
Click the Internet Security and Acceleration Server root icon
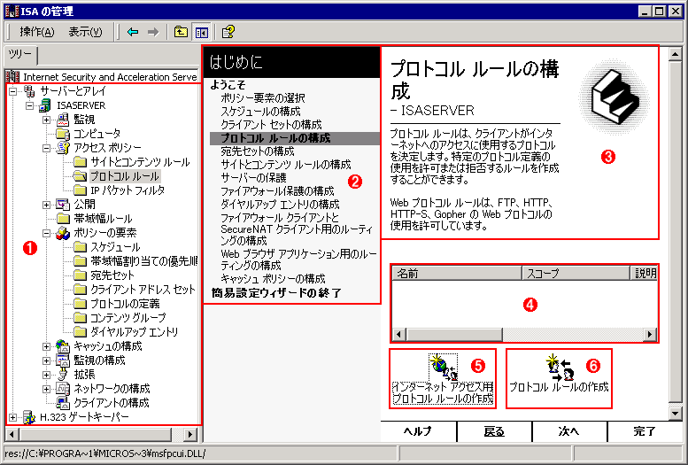(x=12, y=77)
